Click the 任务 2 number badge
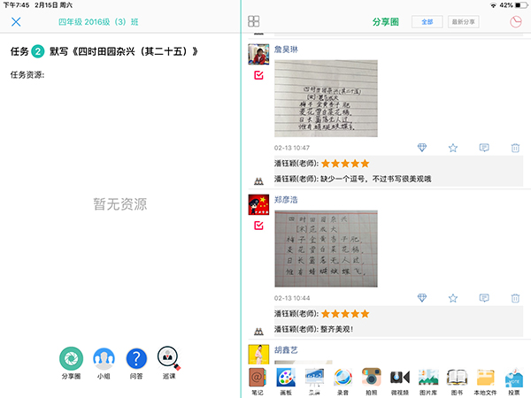This screenshot has height=398, width=531. 38,51
